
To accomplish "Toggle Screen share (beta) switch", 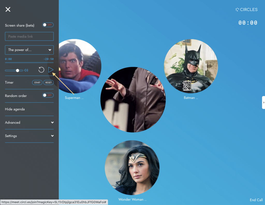I will (x=48, y=25).
